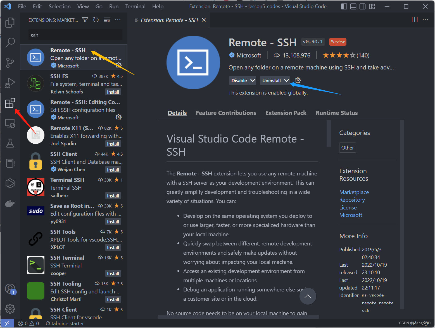Open the Repository resource link
This screenshot has height=328, width=435.
point(352,200)
